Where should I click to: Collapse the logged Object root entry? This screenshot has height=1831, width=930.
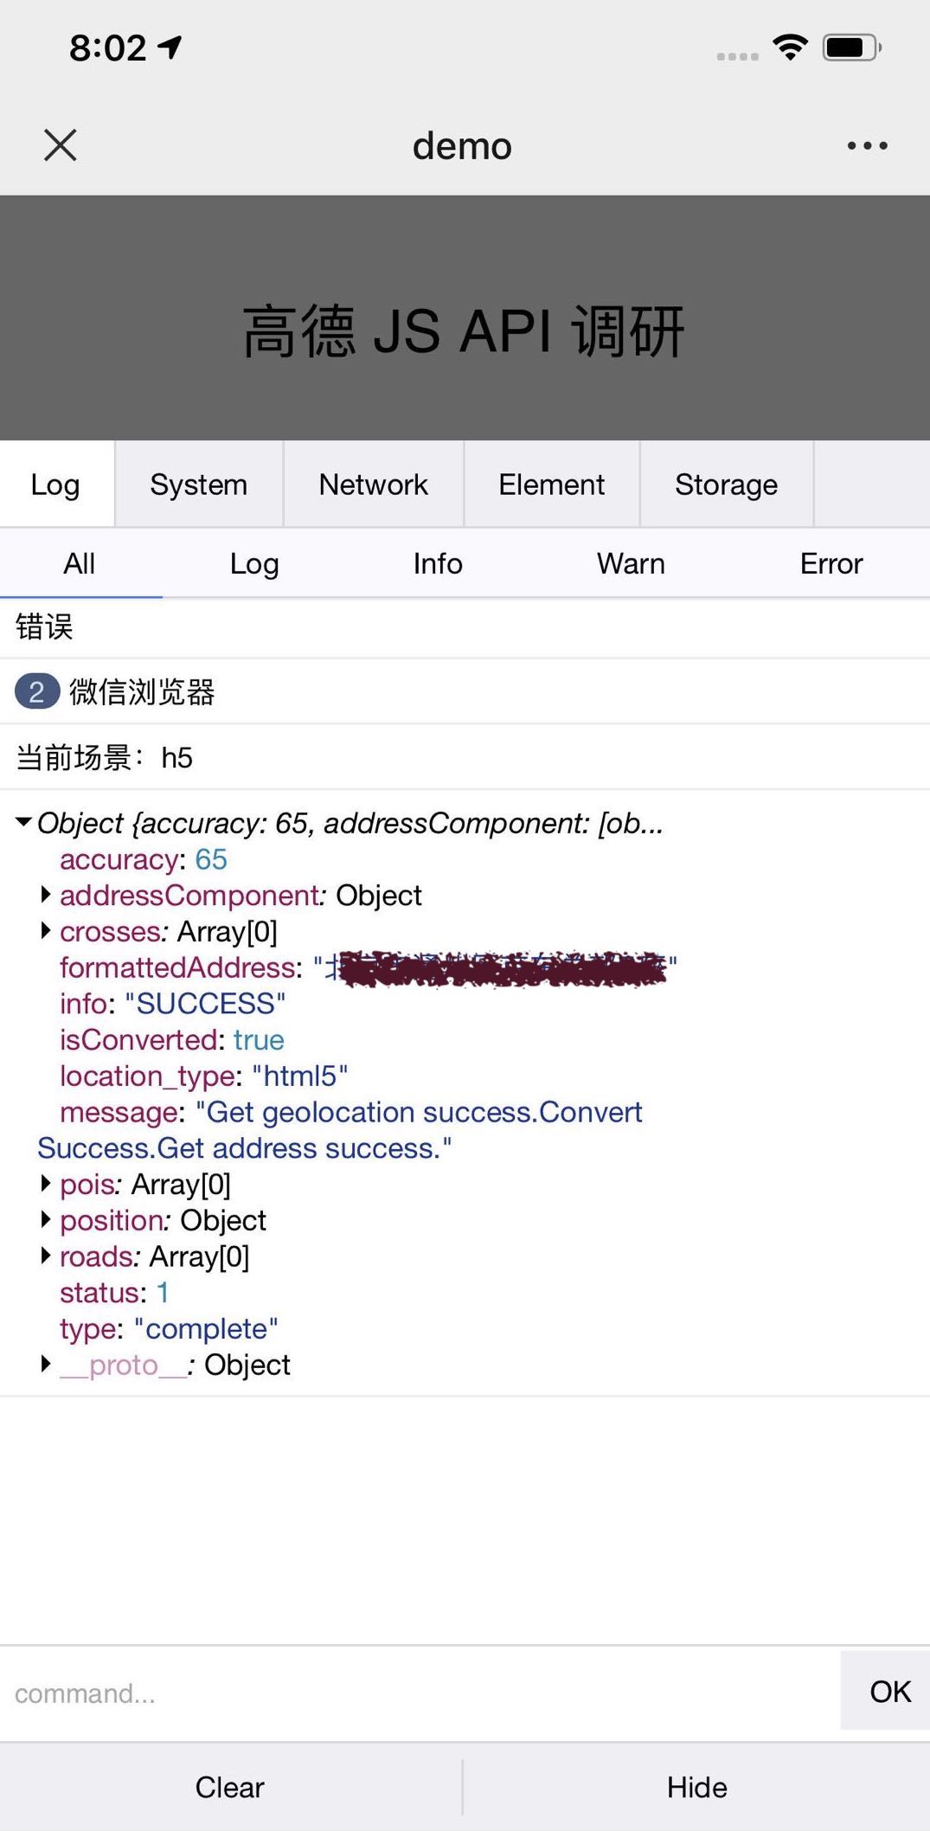tap(24, 823)
